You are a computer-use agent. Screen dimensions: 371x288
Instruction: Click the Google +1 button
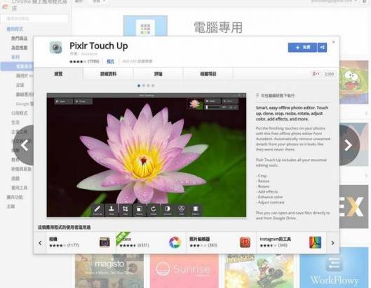(316, 74)
